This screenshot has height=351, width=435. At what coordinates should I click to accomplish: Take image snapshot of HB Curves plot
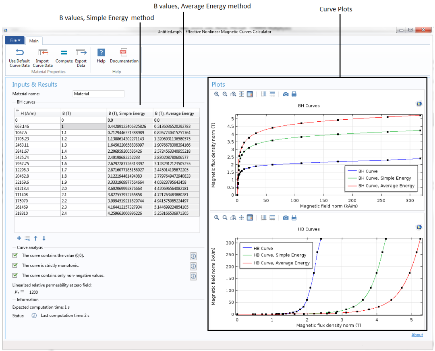[286, 218]
